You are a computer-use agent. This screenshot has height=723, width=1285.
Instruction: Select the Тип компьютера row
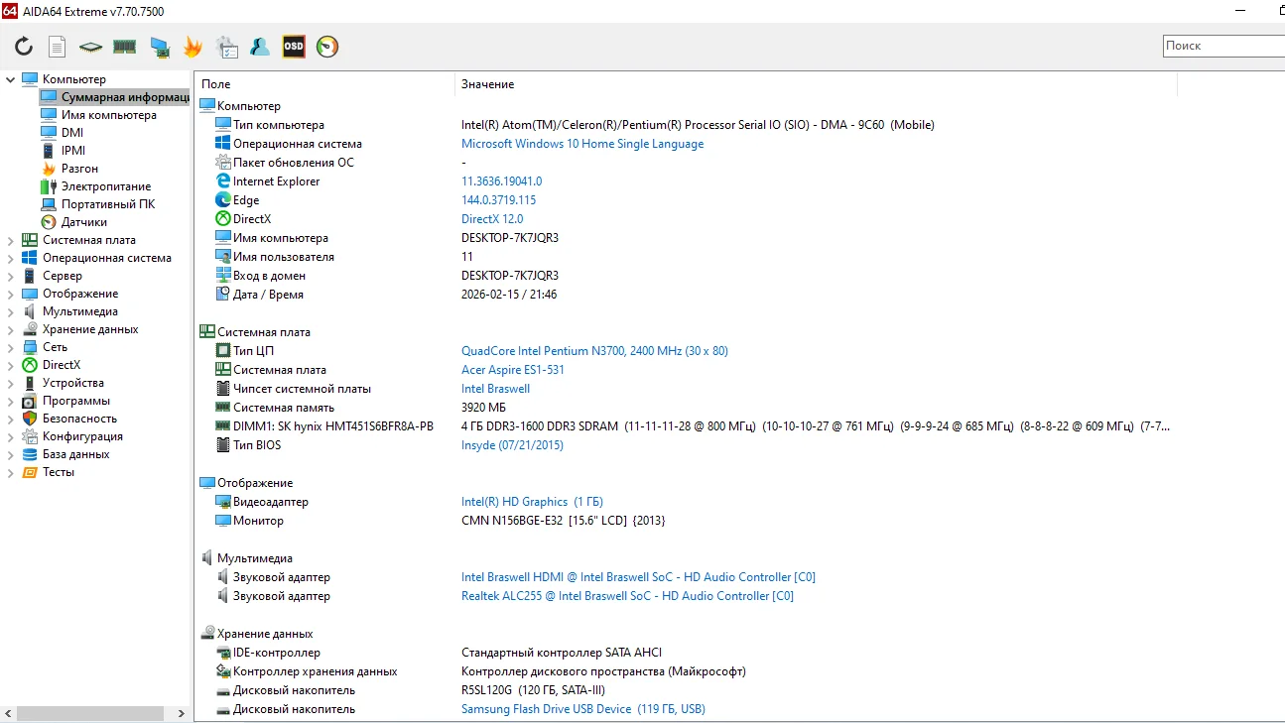pos(685,125)
